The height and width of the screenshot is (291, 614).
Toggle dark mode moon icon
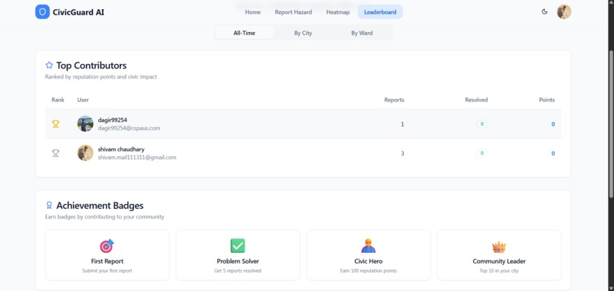[545, 11]
